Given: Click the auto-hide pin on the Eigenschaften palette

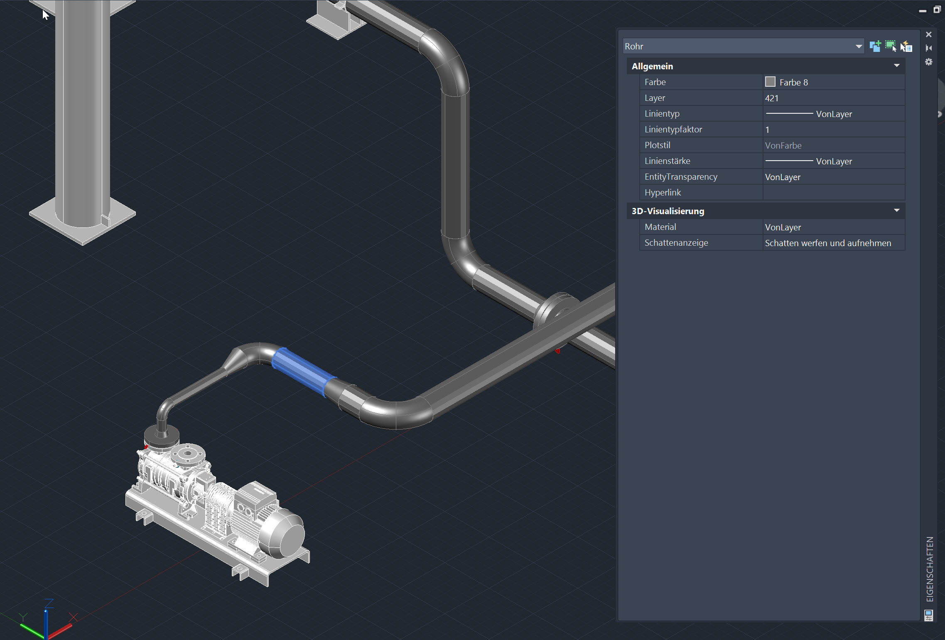Looking at the screenshot, I should (929, 48).
